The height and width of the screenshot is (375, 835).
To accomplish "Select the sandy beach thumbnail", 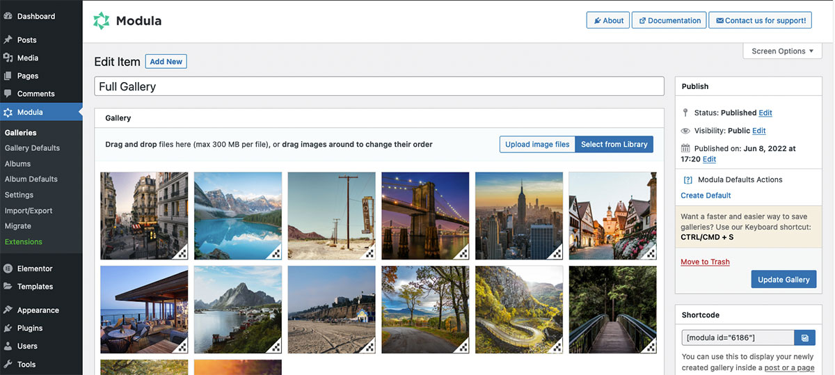I will coord(332,310).
